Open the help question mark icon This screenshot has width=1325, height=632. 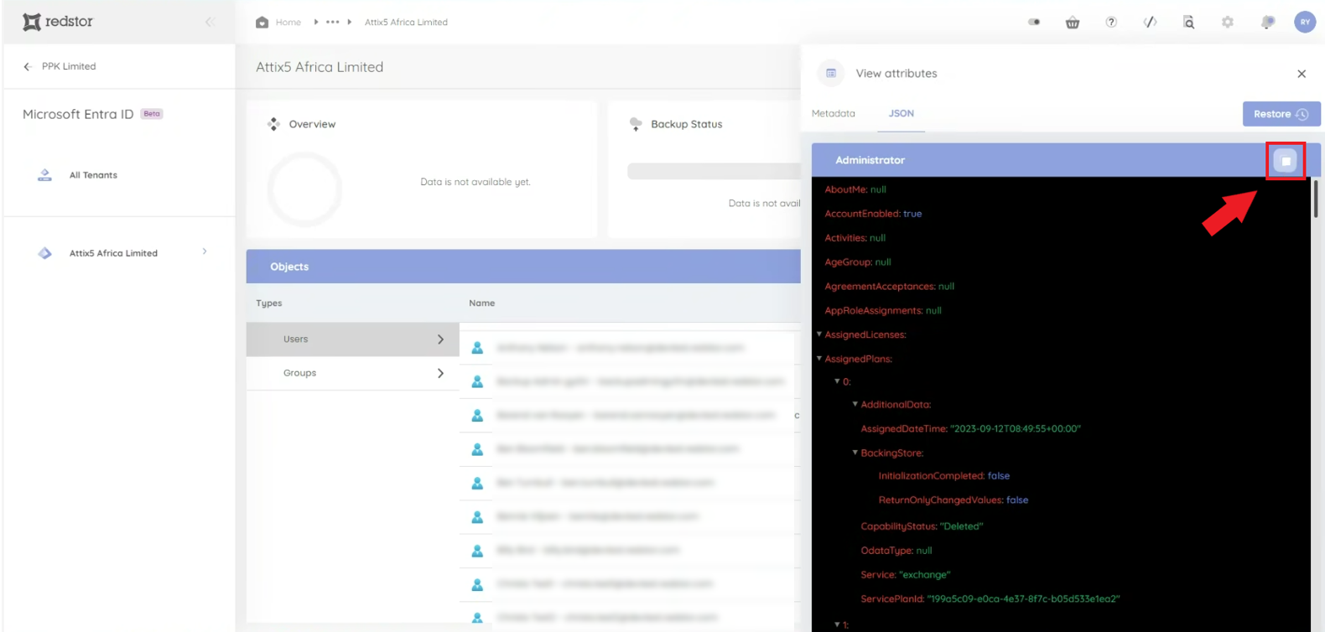[1111, 23]
